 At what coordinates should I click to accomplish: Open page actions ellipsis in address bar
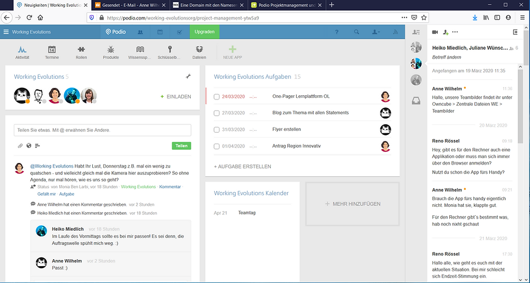click(x=404, y=17)
